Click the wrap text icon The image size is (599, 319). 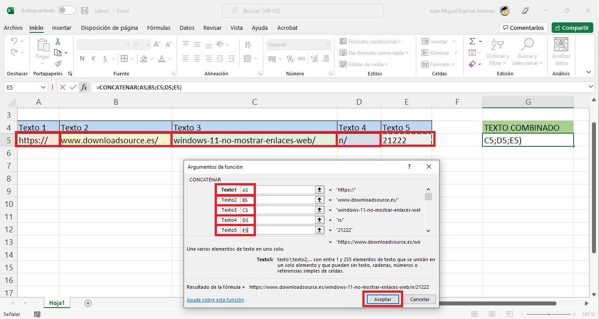pos(248,44)
